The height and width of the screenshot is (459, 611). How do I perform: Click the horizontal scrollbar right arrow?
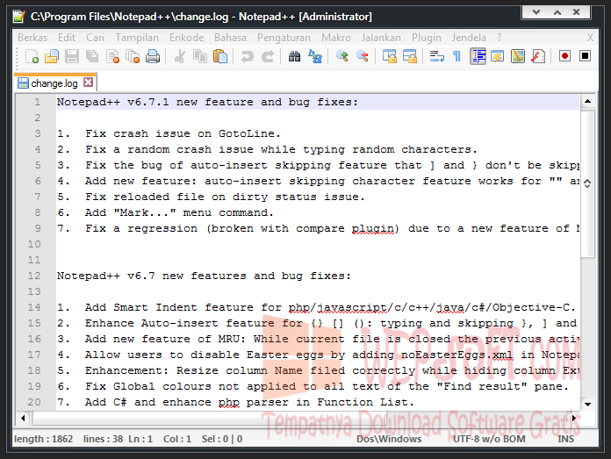coord(573,419)
